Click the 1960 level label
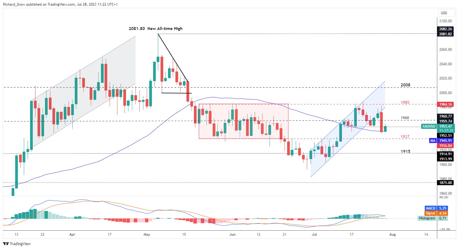 [x=405, y=118]
